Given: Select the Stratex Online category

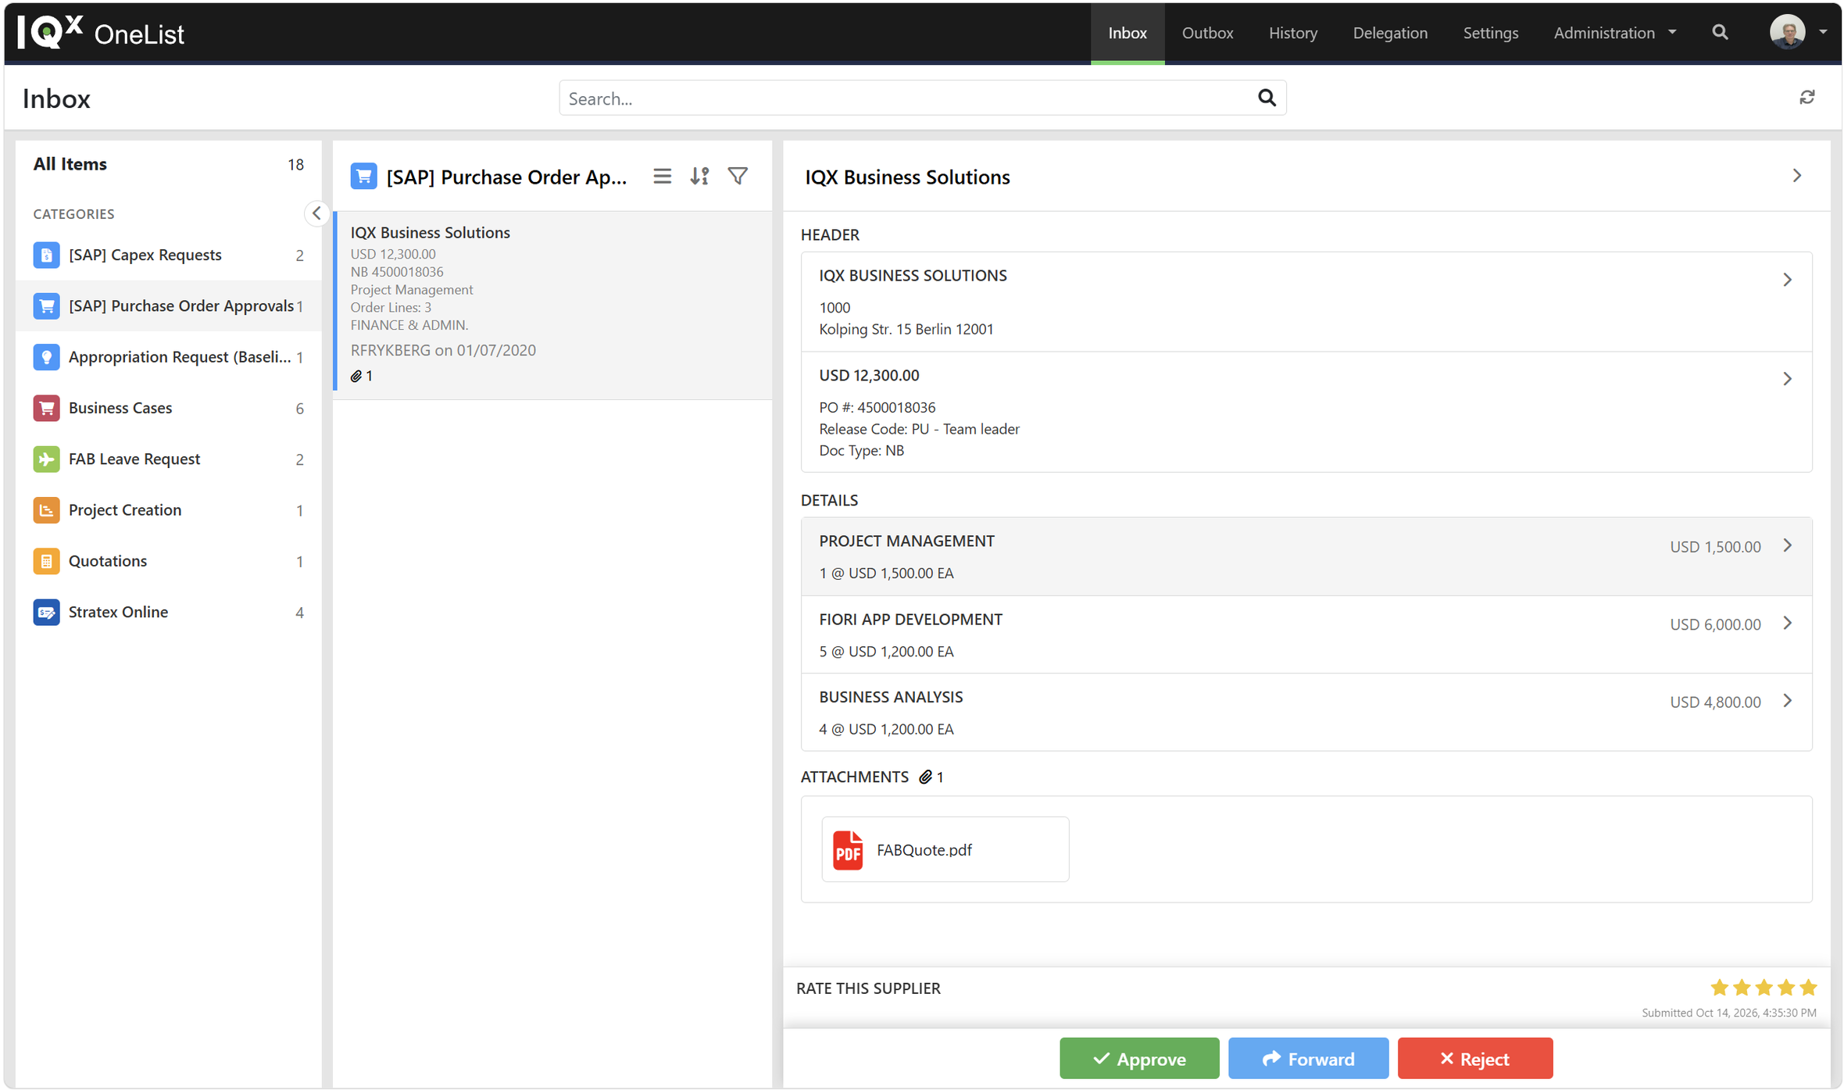Looking at the screenshot, I should pyautogui.click(x=167, y=612).
